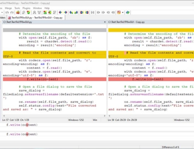Screen dimensions: 194x149
Task: Copy difference to the right pane
Action: (x=60, y=12)
